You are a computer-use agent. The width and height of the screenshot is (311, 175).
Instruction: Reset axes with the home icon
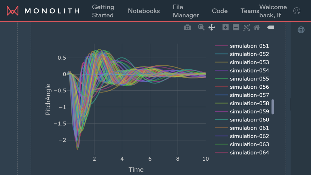tap(257, 27)
